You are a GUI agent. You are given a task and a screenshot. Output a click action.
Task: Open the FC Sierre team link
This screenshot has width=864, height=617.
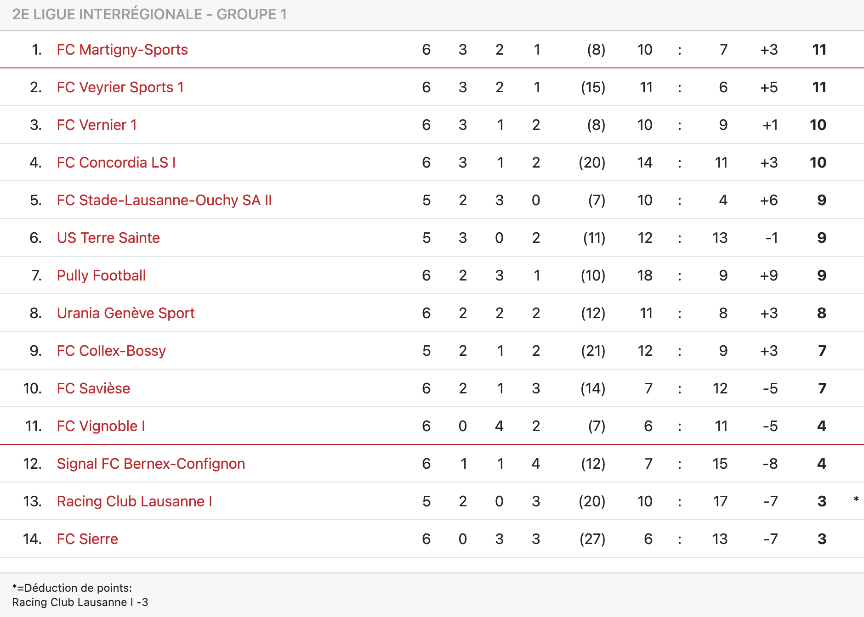[87, 539]
